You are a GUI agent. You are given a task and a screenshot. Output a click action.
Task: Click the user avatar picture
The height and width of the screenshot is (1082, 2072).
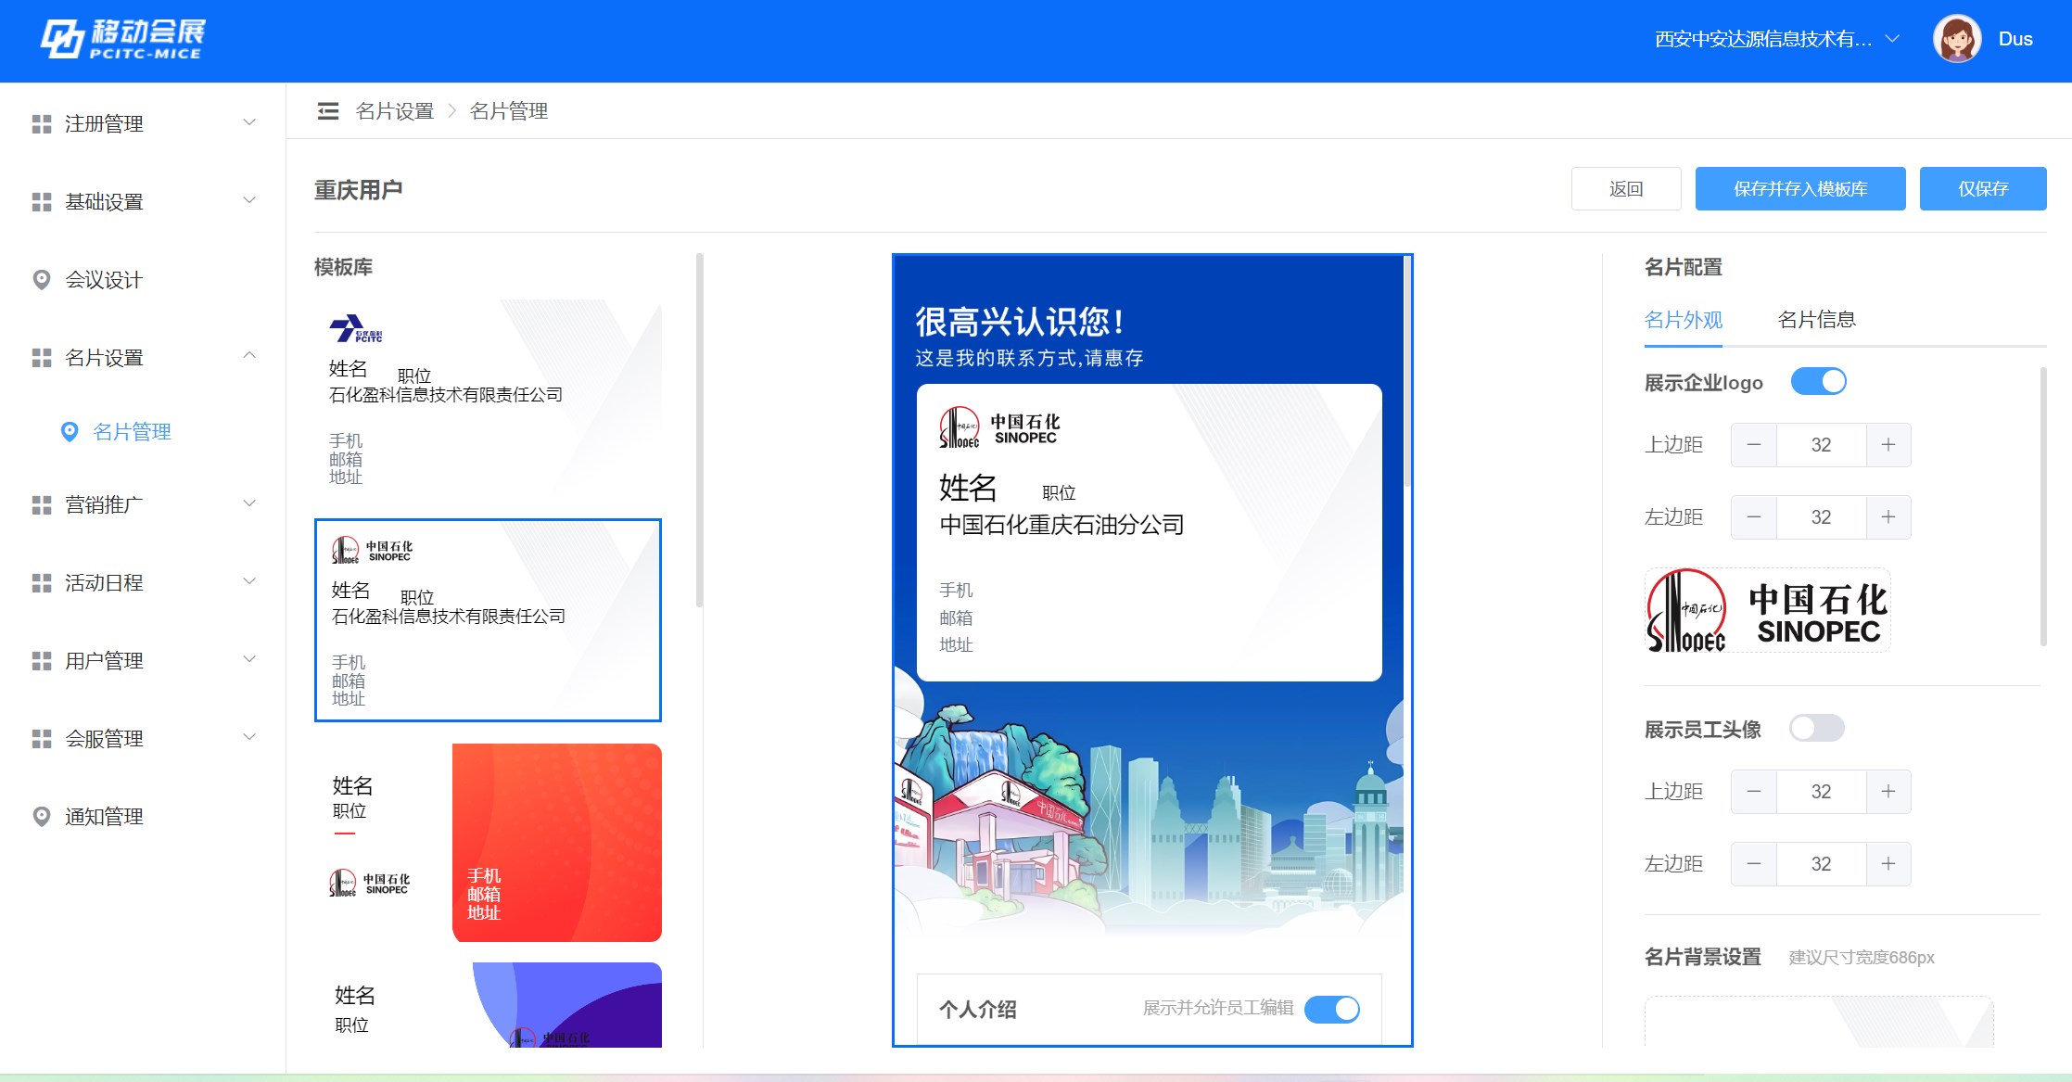tap(1957, 39)
